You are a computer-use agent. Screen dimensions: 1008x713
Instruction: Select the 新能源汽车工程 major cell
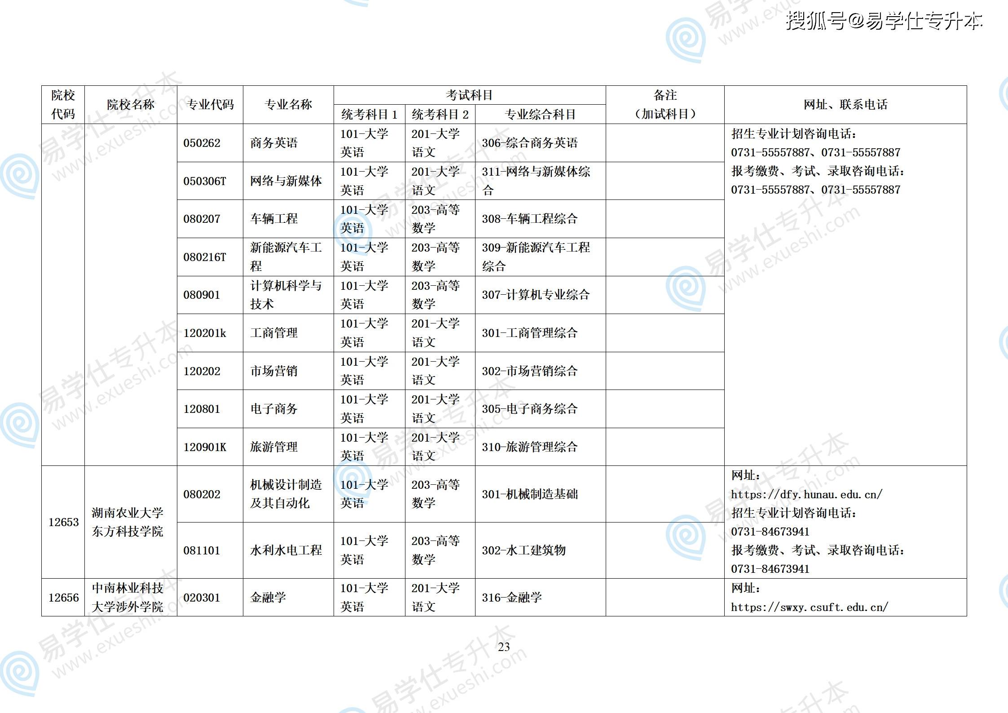pyautogui.click(x=288, y=257)
